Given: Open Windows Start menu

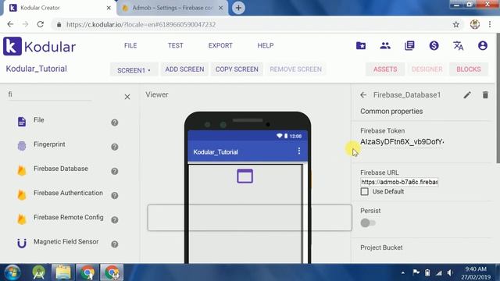Looking at the screenshot, I should click(12, 272).
